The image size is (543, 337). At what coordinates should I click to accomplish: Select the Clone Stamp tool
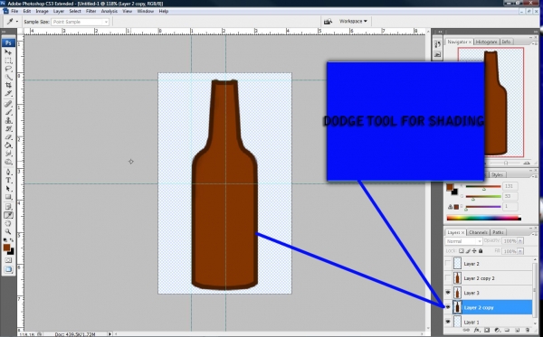8,121
